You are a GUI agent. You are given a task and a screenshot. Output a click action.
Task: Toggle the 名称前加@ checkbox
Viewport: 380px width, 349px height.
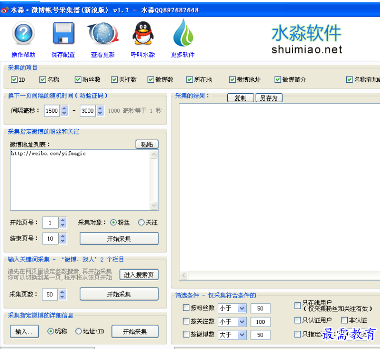point(349,79)
